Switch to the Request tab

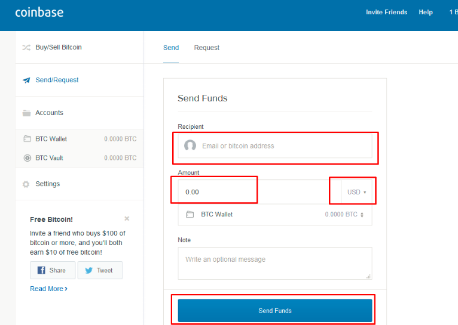(x=206, y=48)
